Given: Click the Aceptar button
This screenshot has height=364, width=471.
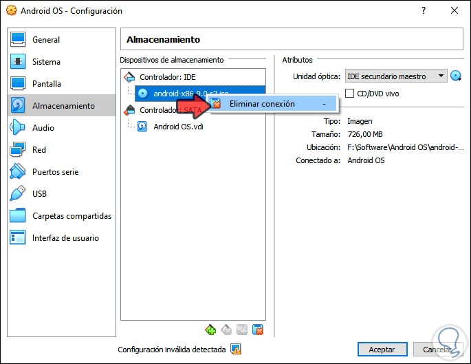Looking at the screenshot, I should click(x=382, y=350).
